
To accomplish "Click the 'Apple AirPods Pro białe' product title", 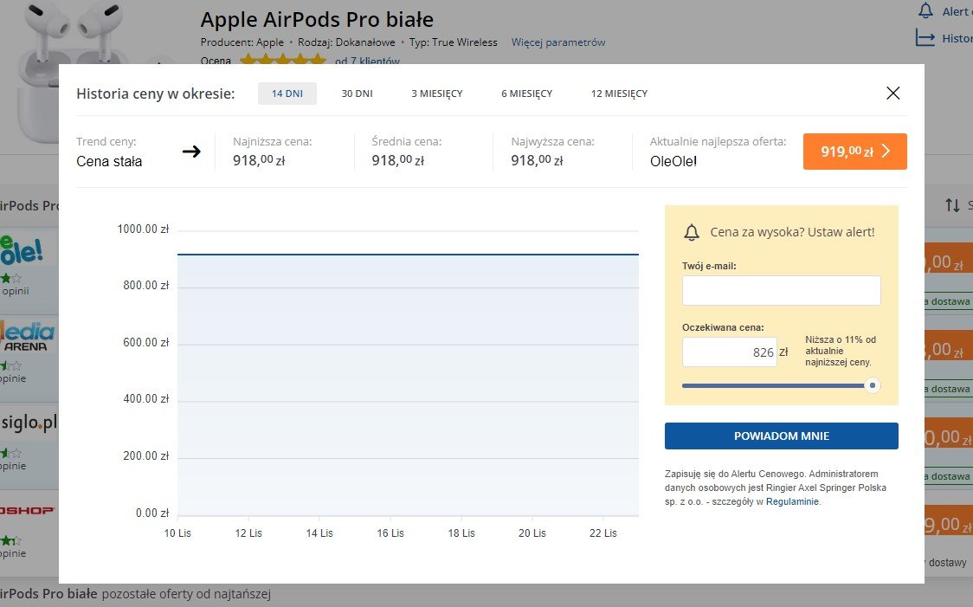I will (317, 20).
